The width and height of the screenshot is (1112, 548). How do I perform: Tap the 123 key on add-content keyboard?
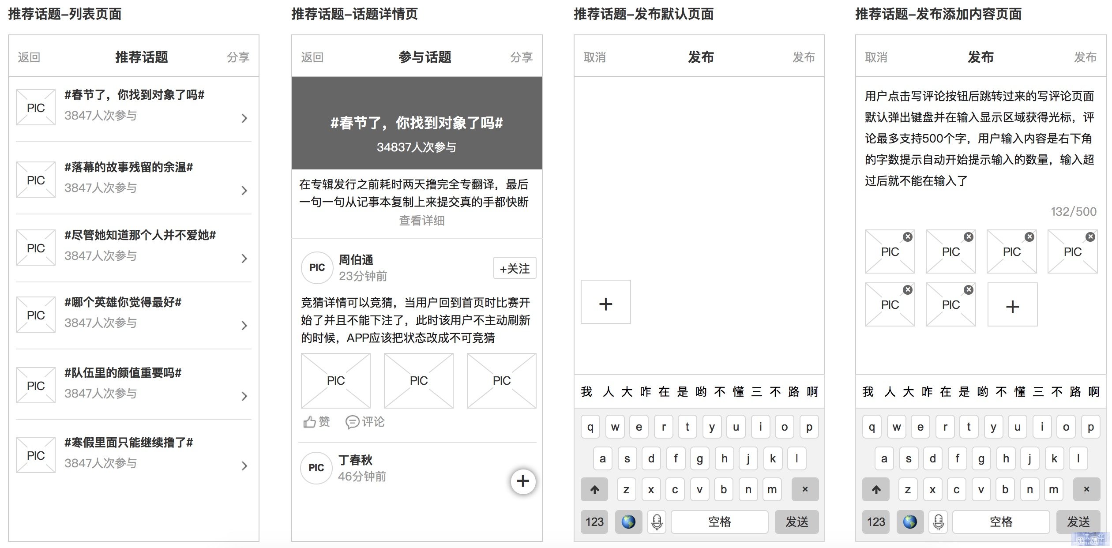tap(875, 522)
